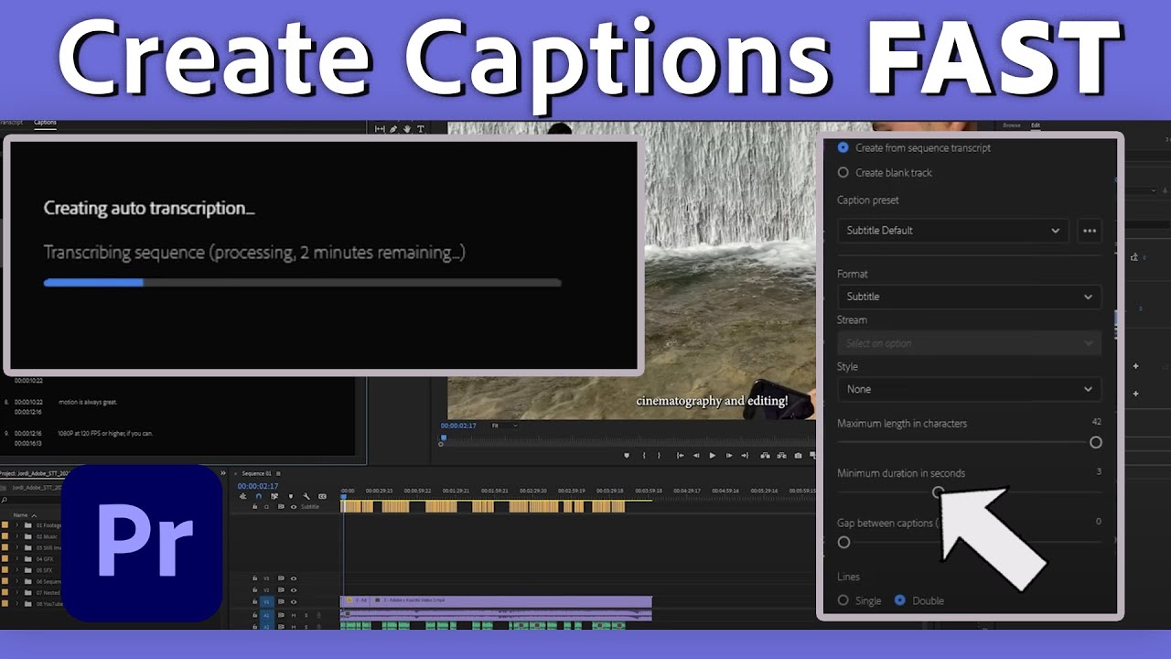Expand the 01 Footage bin
The image size is (1171, 659).
pyautogui.click(x=16, y=525)
